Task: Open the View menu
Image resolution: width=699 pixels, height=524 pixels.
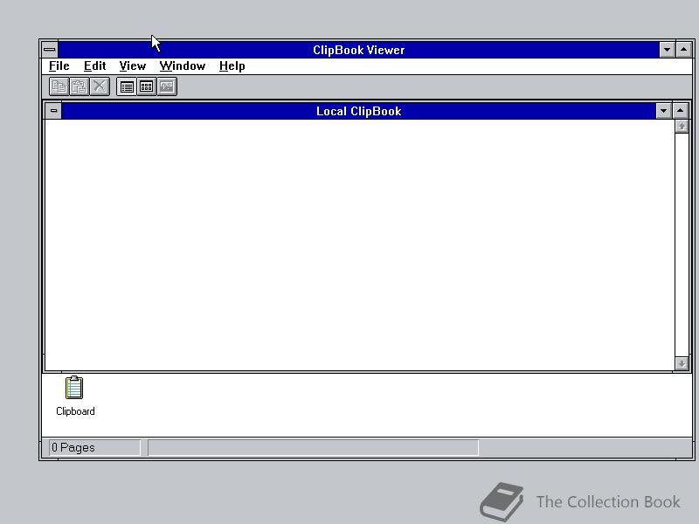Action: tap(132, 65)
